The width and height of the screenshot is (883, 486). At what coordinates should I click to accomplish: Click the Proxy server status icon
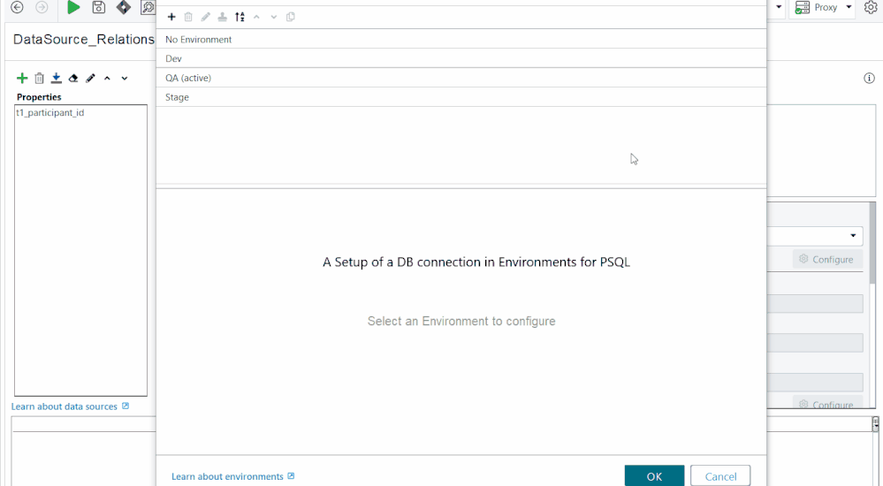click(803, 7)
